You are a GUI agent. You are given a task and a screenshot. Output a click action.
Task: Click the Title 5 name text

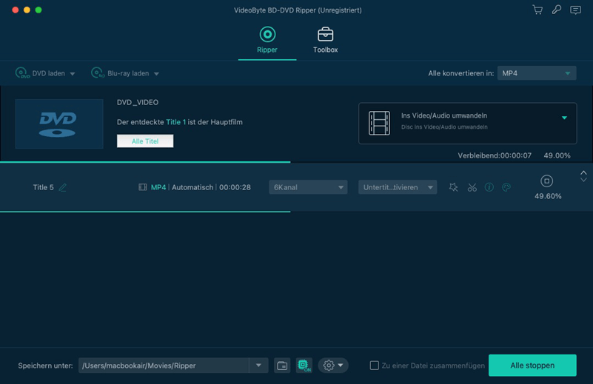click(43, 187)
